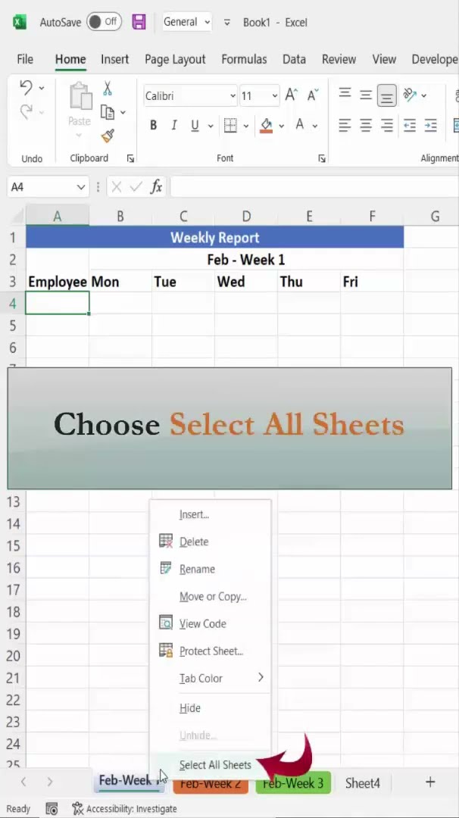Click the Cut scissors icon
The height and width of the screenshot is (818, 459).
tap(108, 89)
